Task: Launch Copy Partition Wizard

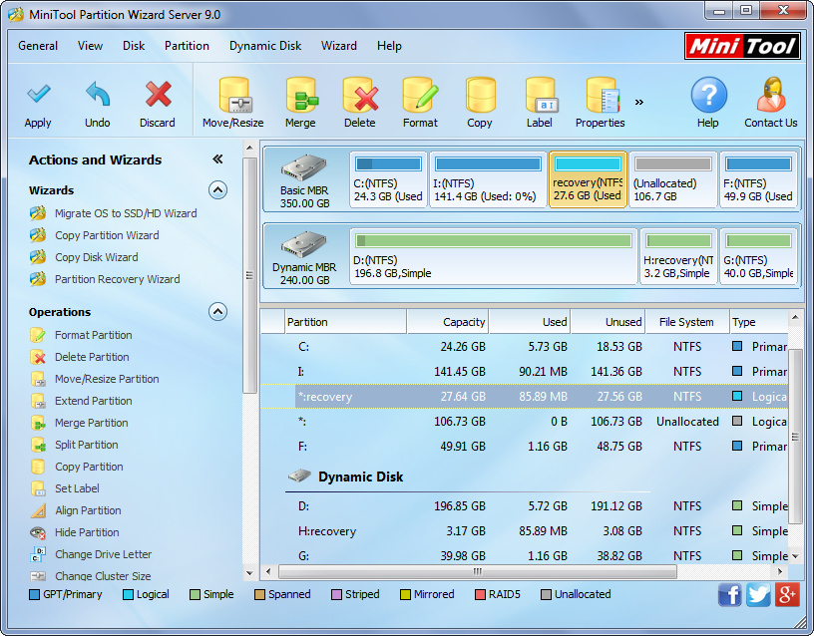Action: point(94,235)
